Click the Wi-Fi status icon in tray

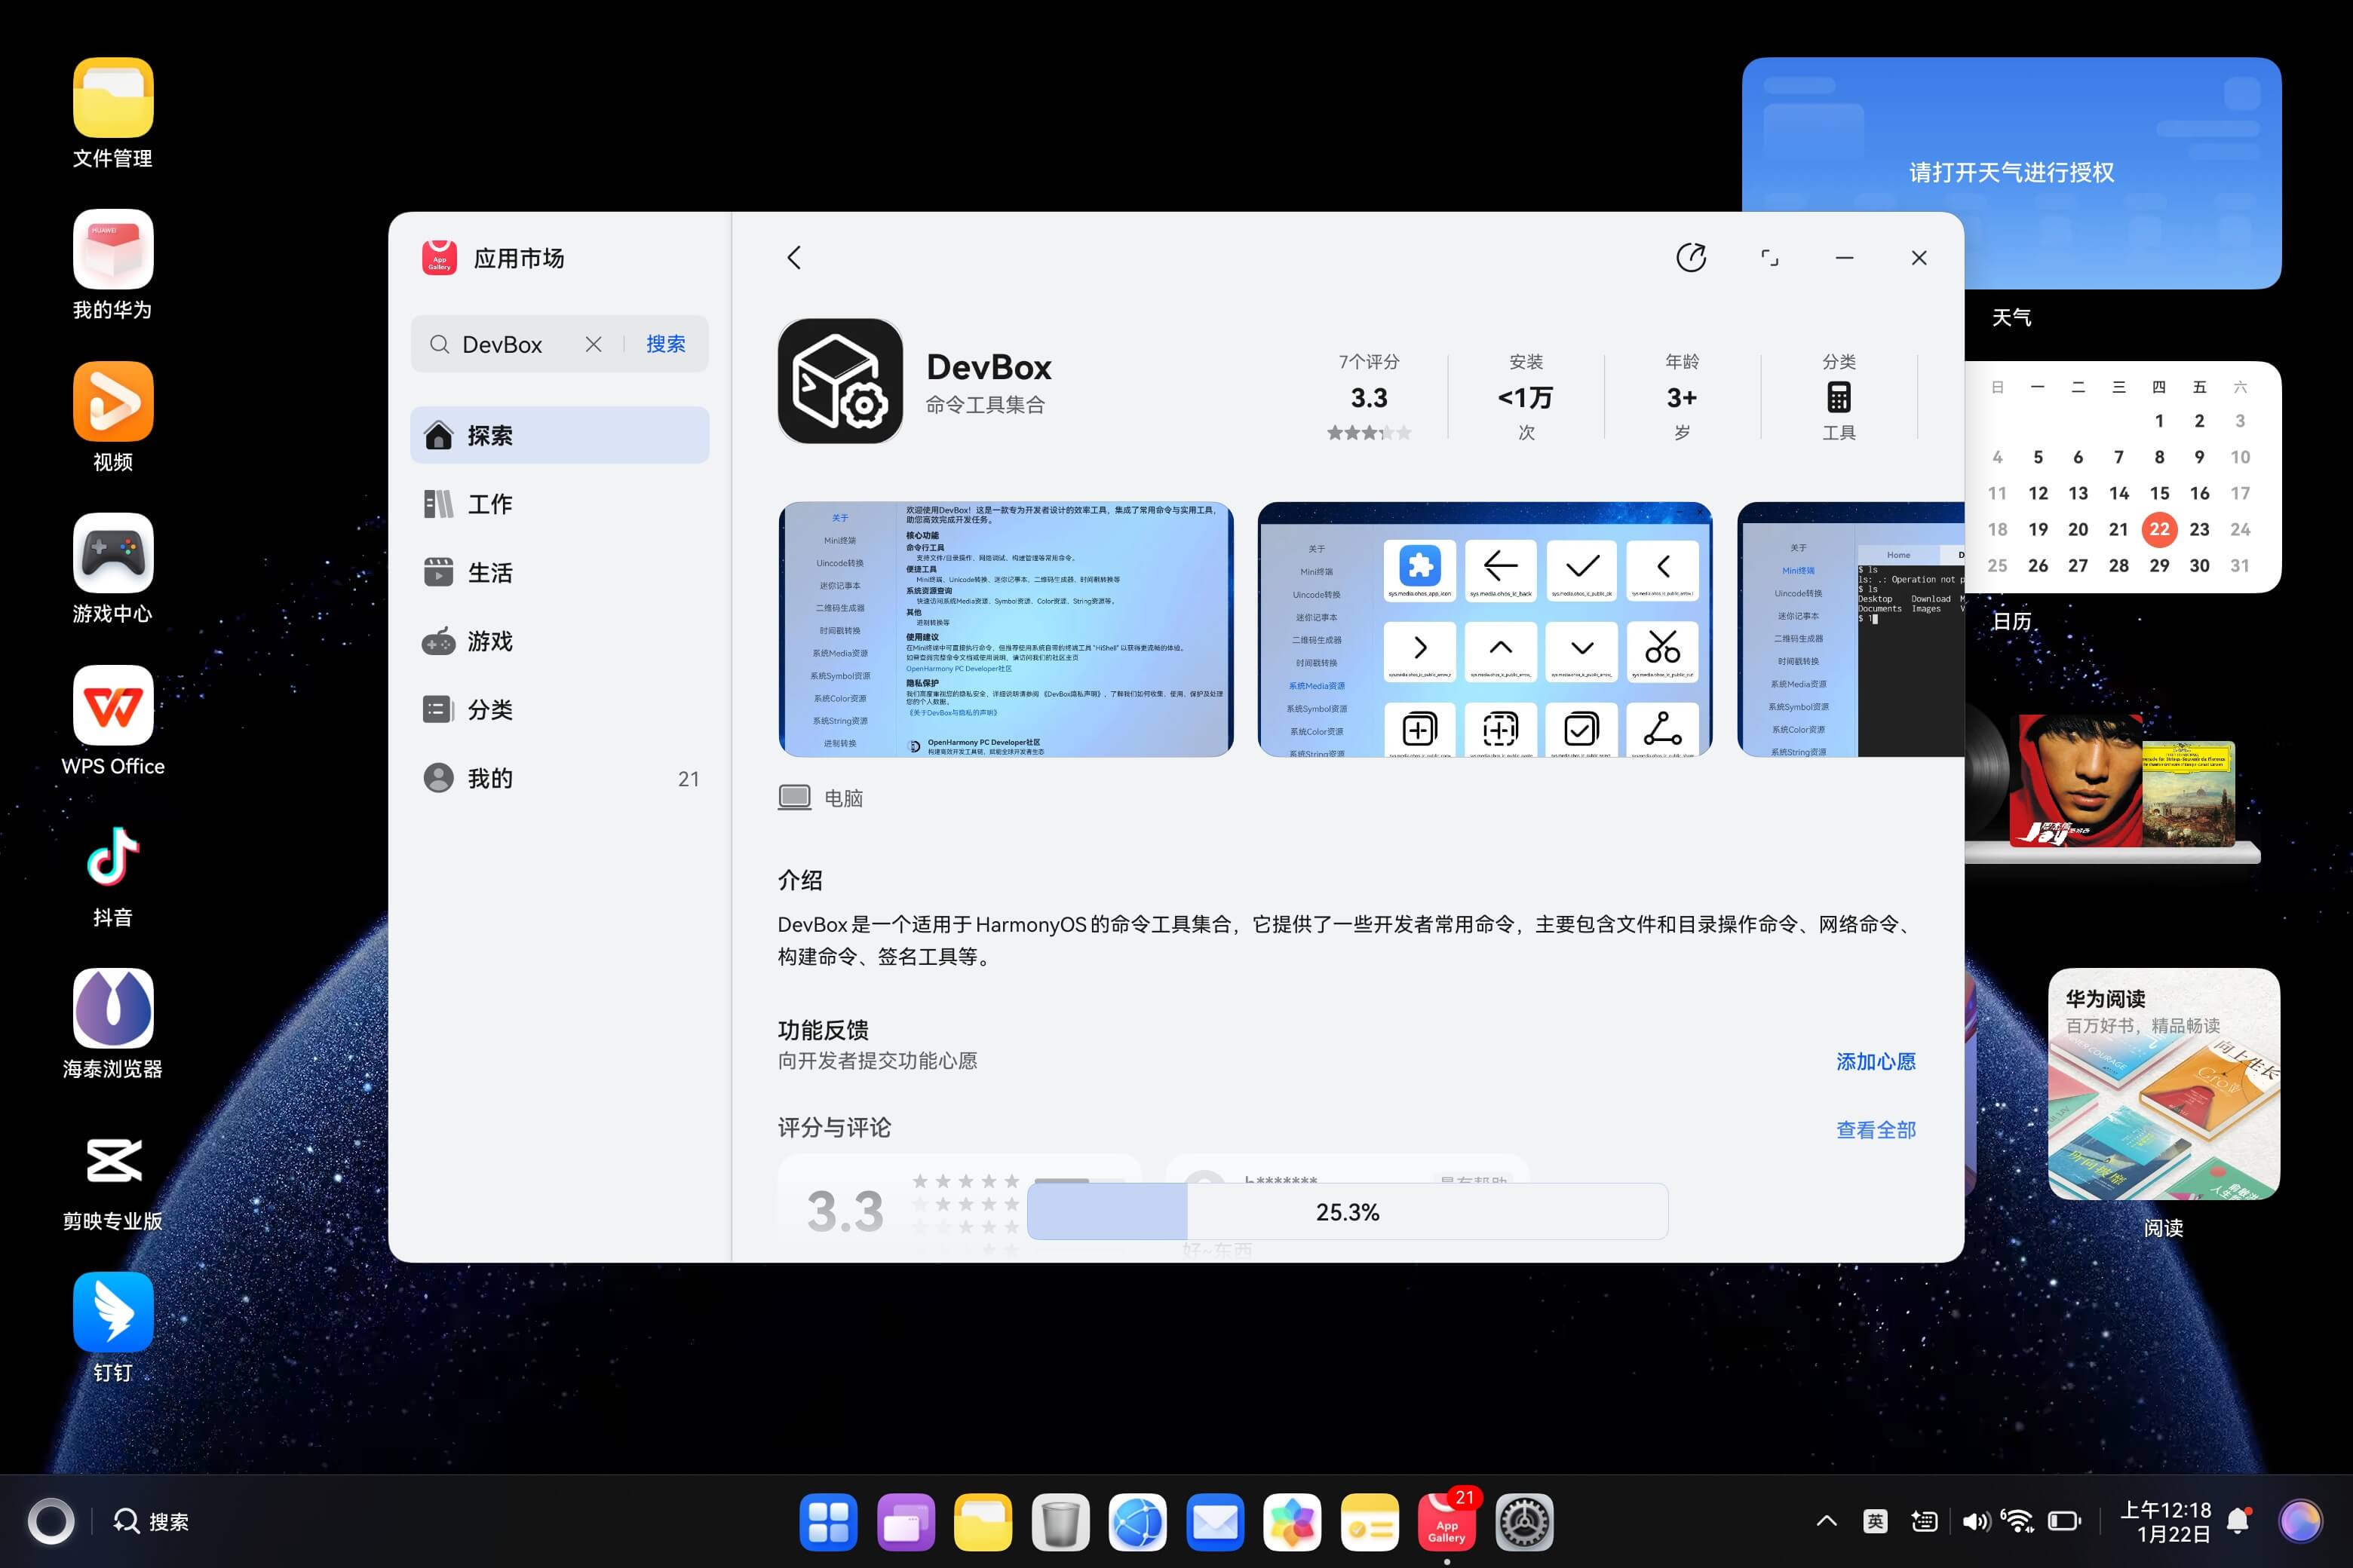point(2018,1521)
